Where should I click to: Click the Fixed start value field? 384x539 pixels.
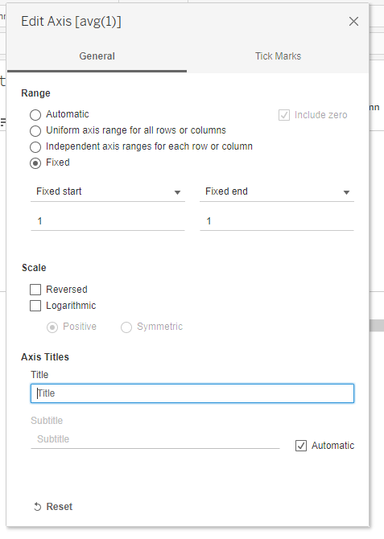click(x=108, y=221)
